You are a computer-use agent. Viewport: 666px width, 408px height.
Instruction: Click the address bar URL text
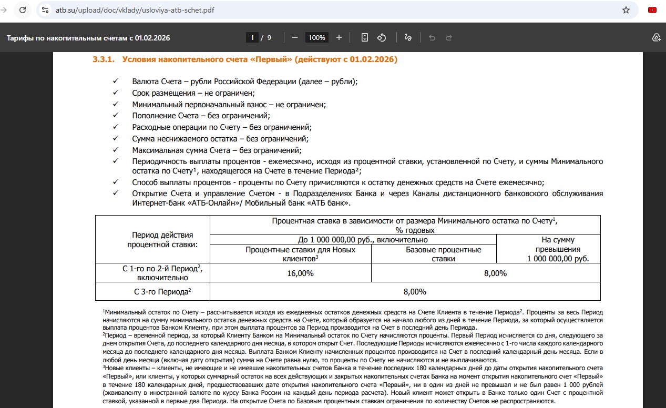(135, 10)
